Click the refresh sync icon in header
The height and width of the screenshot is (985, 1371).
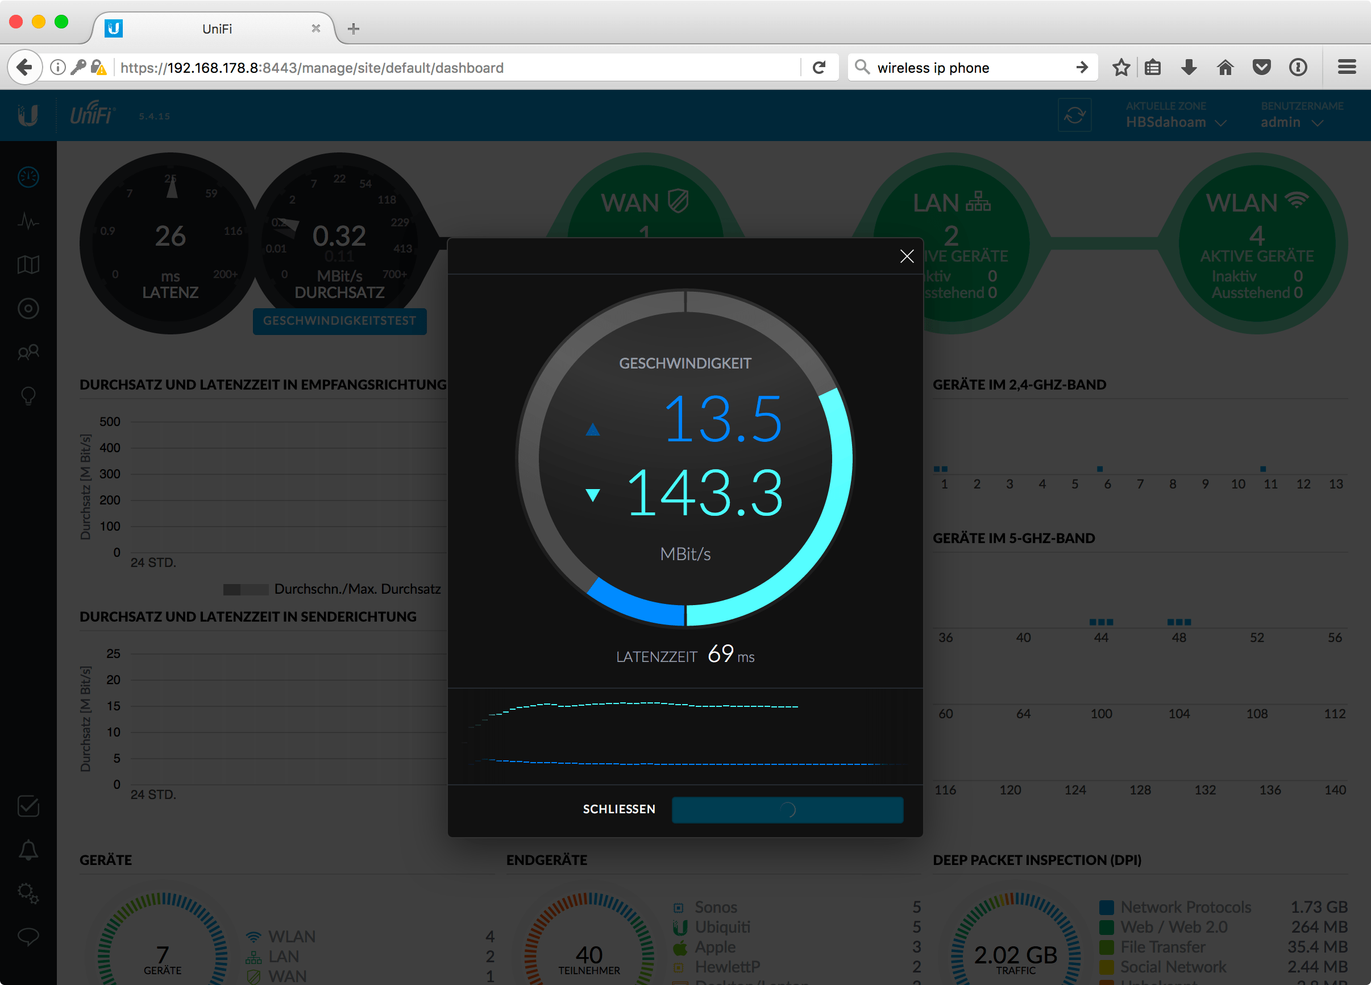click(1074, 115)
